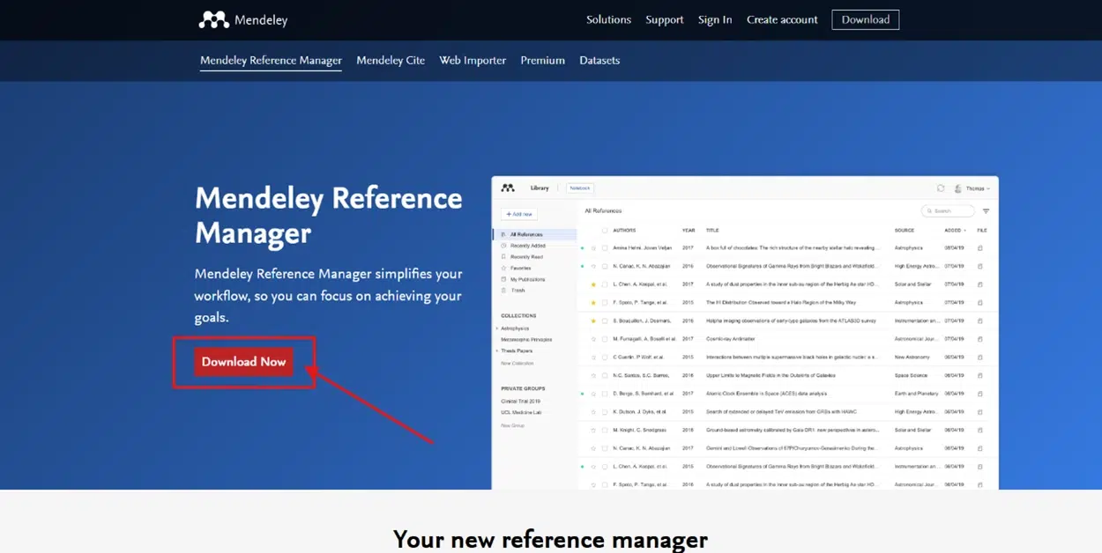Expand the Astrophysics collection
Image resolution: width=1102 pixels, height=553 pixels.
[x=496, y=328]
